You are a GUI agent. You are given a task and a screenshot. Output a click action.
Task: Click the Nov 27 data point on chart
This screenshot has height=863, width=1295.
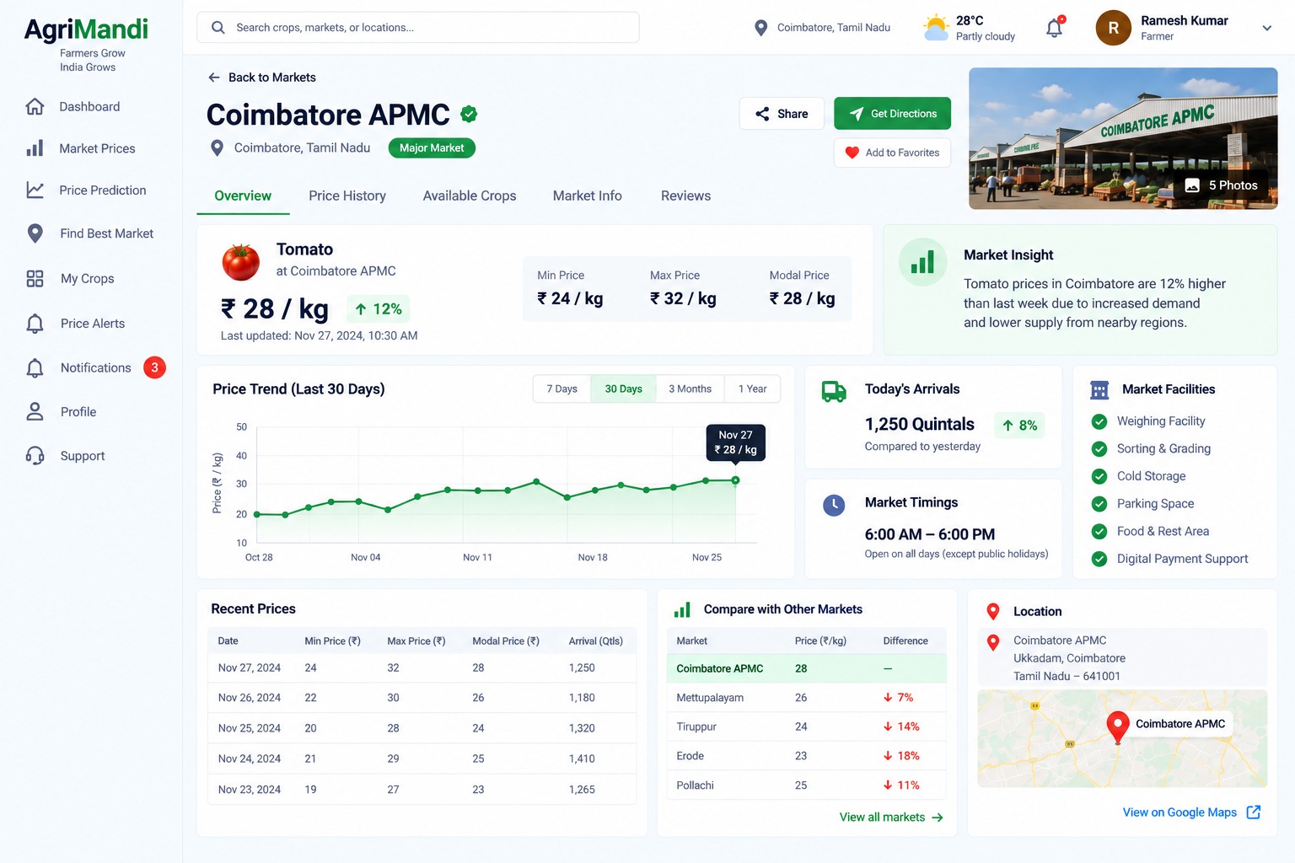point(735,480)
